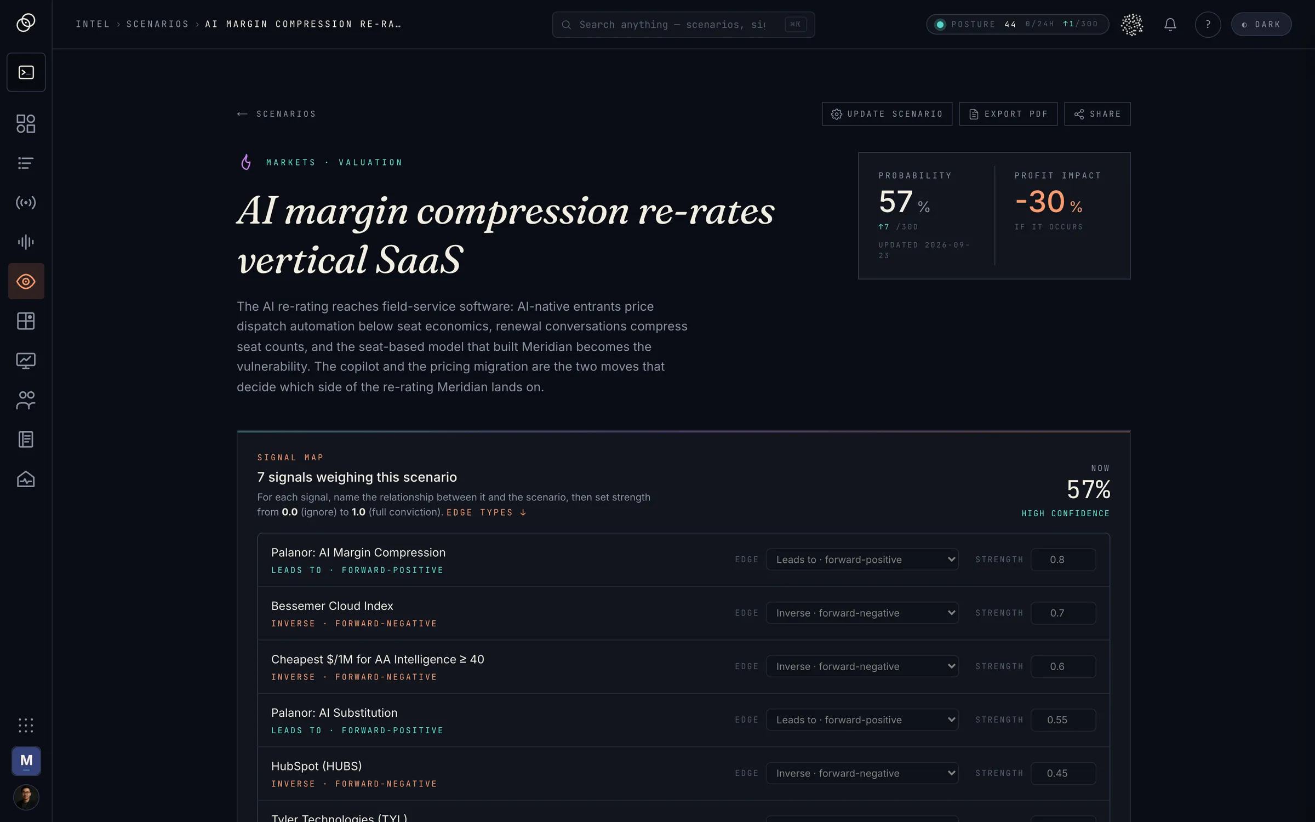Open the user avatar profile

pos(26,797)
